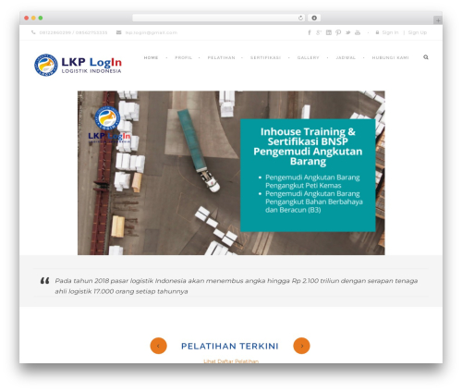Open the Hubungi Kami menu item
Viewport: 462px width, 391px height.
click(x=390, y=57)
